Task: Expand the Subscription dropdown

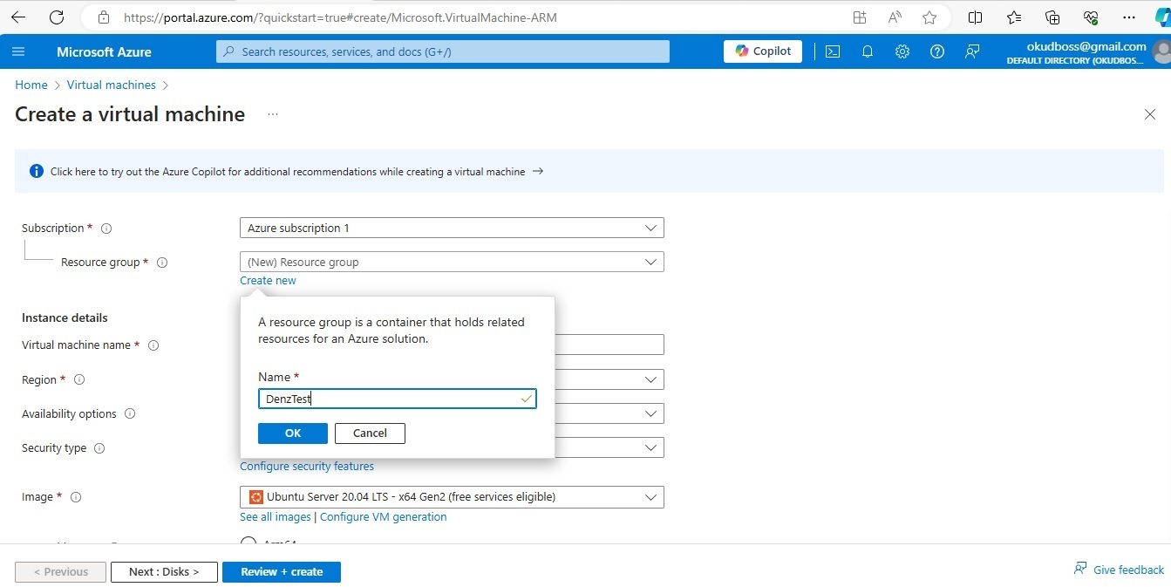Action: coord(452,228)
